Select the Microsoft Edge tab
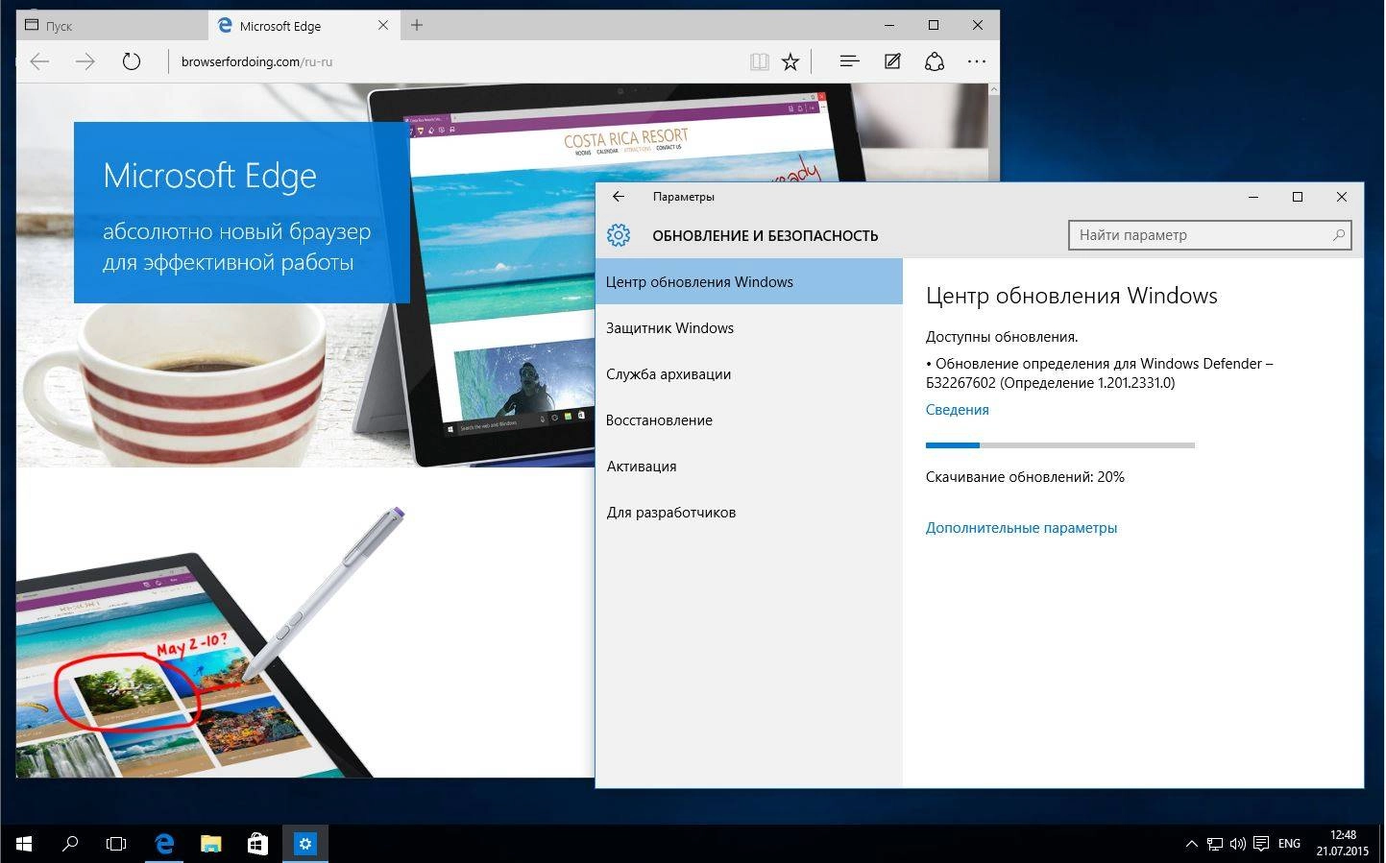This screenshot has width=1386, height=863. (x=304, y=26)
